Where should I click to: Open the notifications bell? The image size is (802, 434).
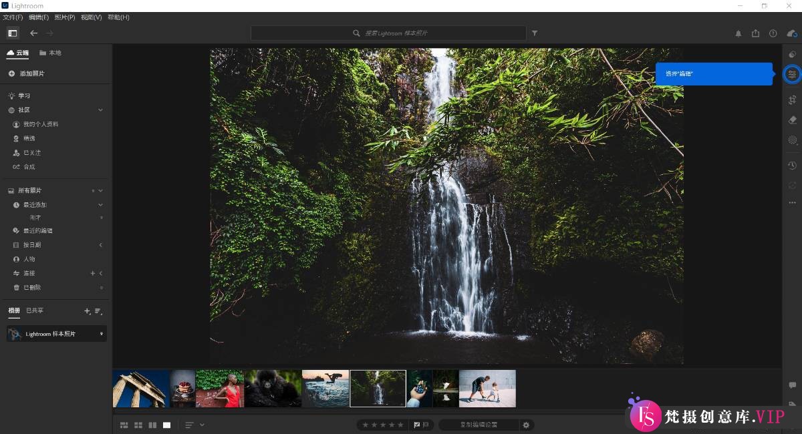tap(739, 33)
